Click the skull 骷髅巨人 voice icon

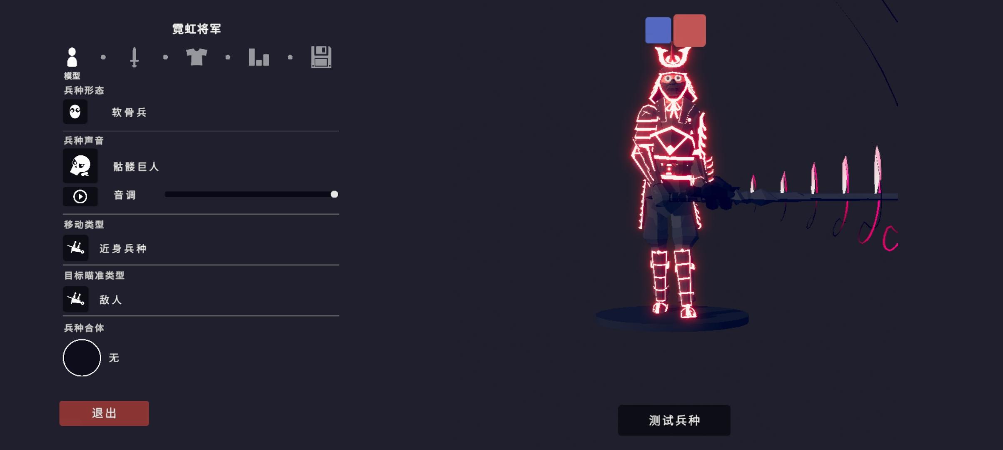click(80, 166)
